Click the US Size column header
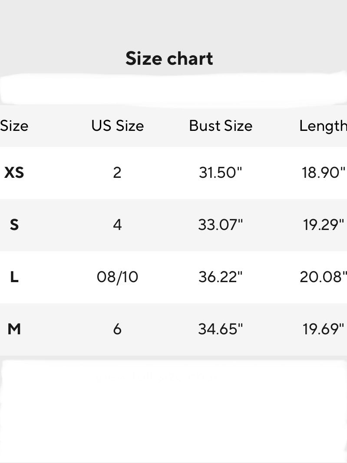The width and height of the screenshot is (347, 463). [x=117, y=126]
